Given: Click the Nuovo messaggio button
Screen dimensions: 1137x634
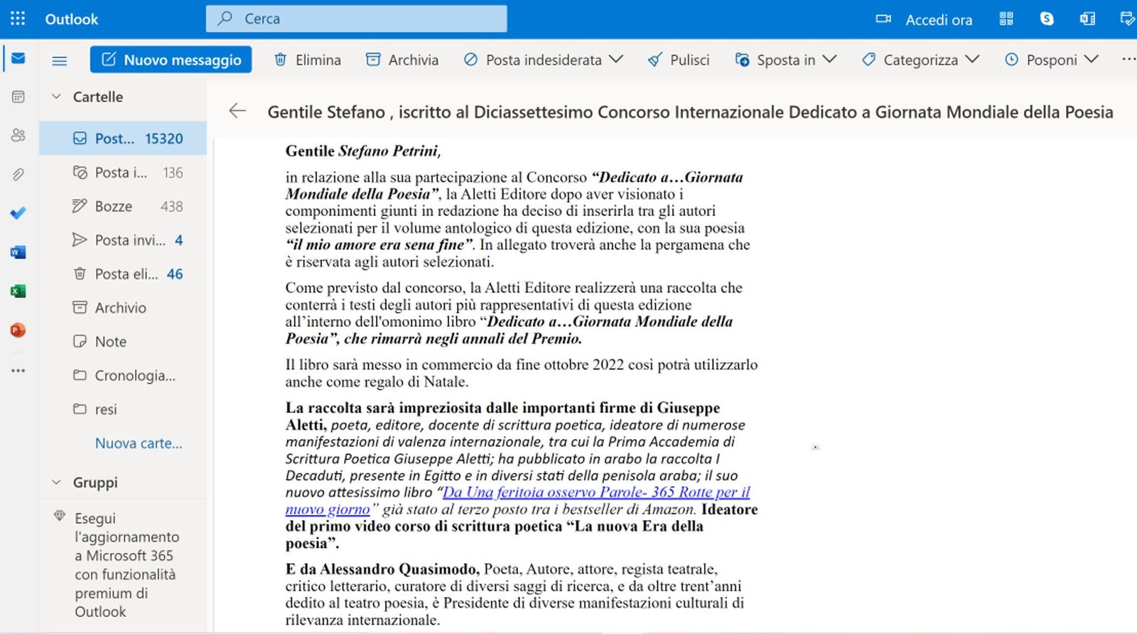Looking at the screenshot, I should point(171,60).
